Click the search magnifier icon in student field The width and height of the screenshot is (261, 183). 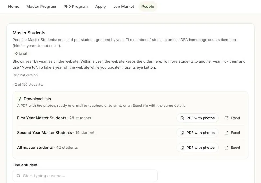pos(19,176)
